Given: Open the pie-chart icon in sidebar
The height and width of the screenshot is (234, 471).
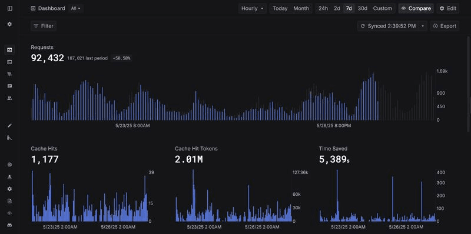Looking at the screenshot, I should (9, 165).
